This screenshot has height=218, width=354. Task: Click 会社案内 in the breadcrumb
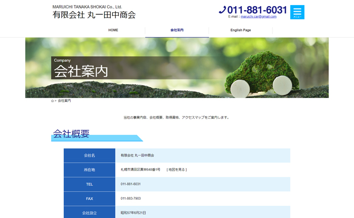pos(64,101)
